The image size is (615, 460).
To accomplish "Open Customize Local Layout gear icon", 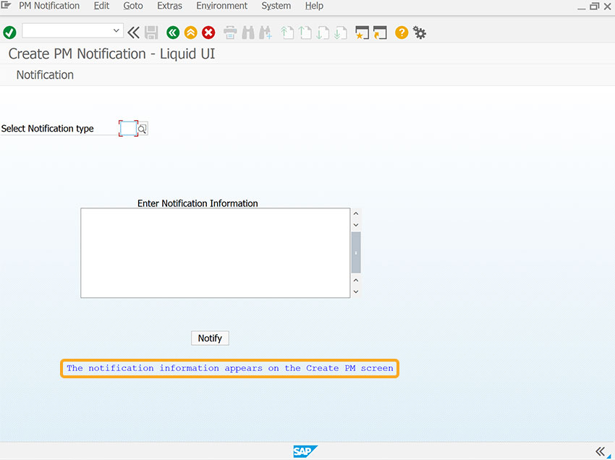I will (419, 33).
